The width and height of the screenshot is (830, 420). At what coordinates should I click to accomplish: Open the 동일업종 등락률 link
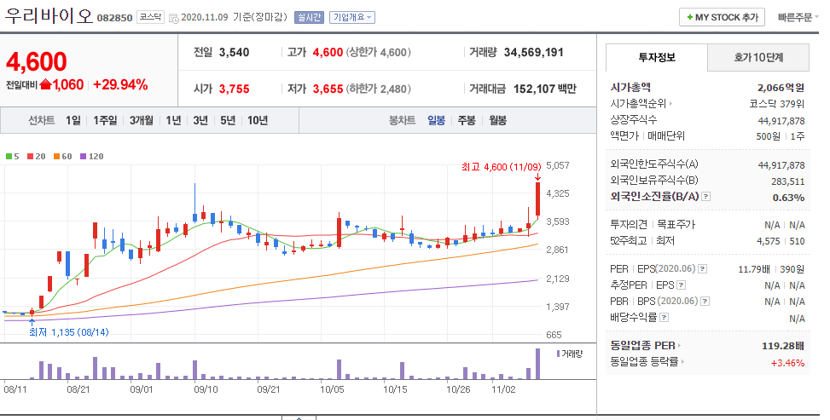point(647,362)
